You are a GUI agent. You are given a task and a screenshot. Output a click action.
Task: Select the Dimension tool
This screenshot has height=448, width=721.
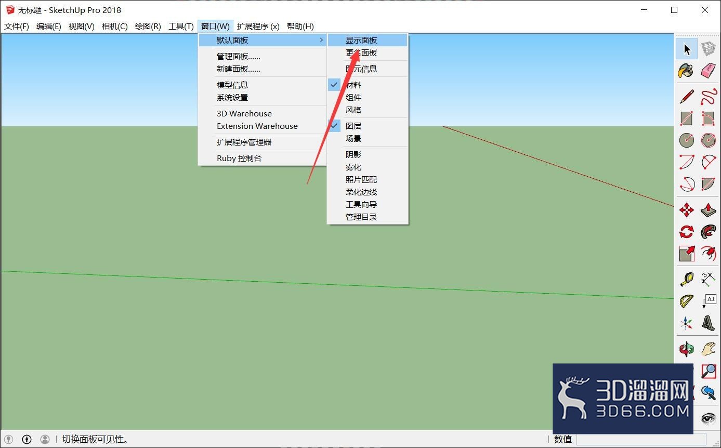click(x=708, y=279)
